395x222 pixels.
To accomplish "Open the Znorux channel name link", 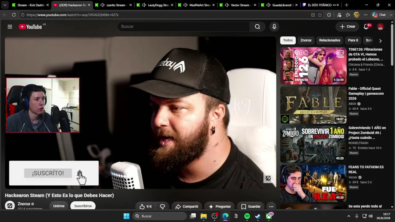I will pyautogui.click(x=24, y=204).
